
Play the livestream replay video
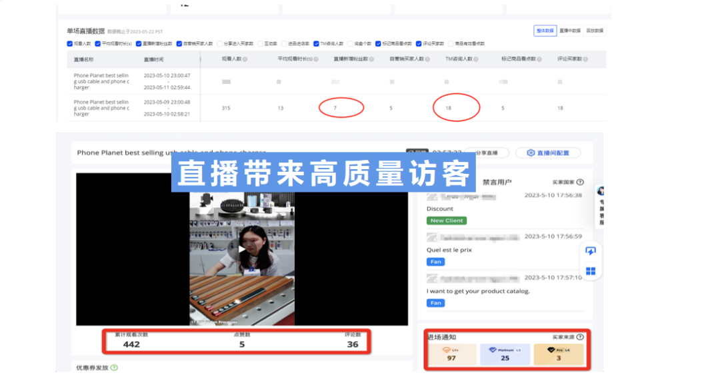(x=241, y=248)
